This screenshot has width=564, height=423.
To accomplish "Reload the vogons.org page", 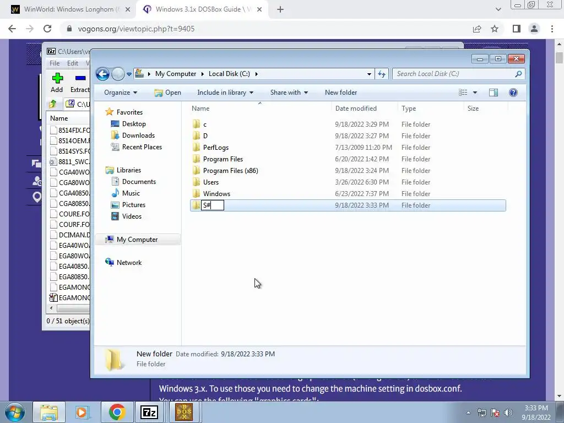I will (47, 29).
